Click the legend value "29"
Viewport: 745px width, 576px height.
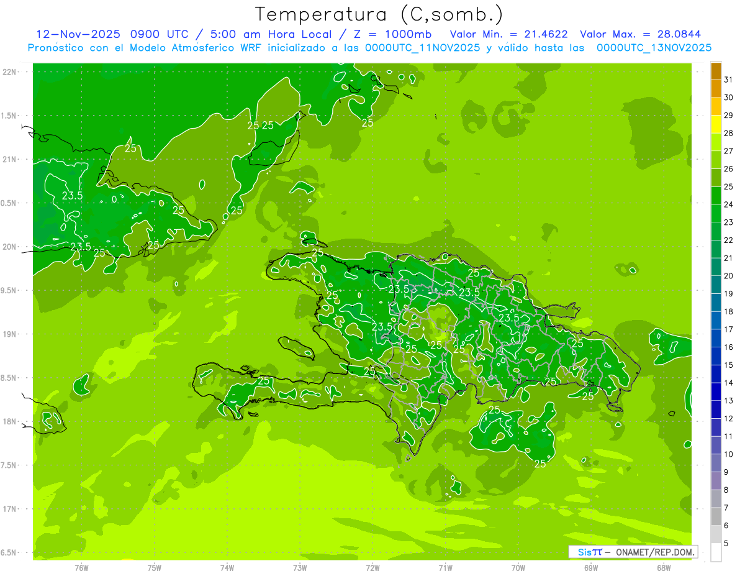[729, 116]
